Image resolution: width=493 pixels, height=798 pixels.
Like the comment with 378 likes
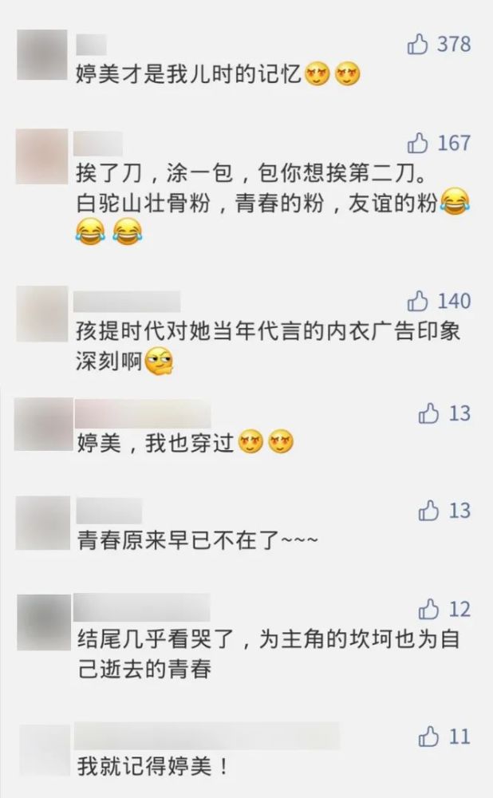pos(417,44)
